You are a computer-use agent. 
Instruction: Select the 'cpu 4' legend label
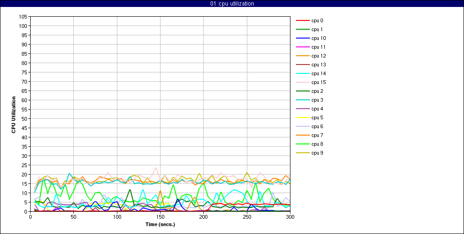[317, 109]
